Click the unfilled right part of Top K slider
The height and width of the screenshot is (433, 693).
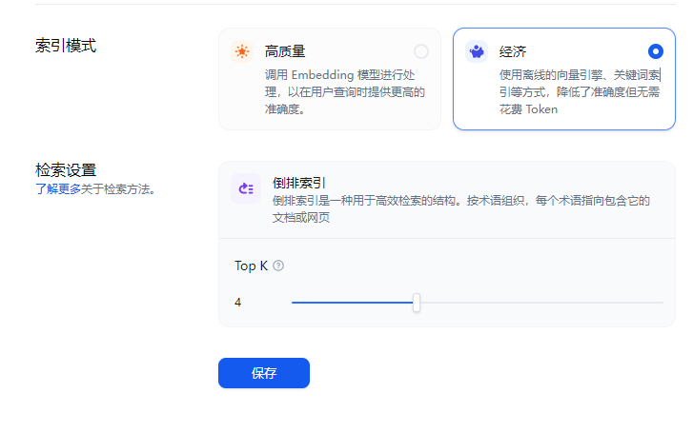[541, 303]
